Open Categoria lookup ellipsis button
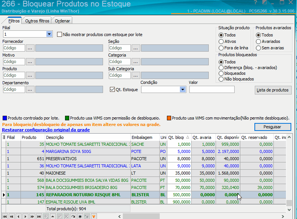297x219 pixels. tap(136, 61)
